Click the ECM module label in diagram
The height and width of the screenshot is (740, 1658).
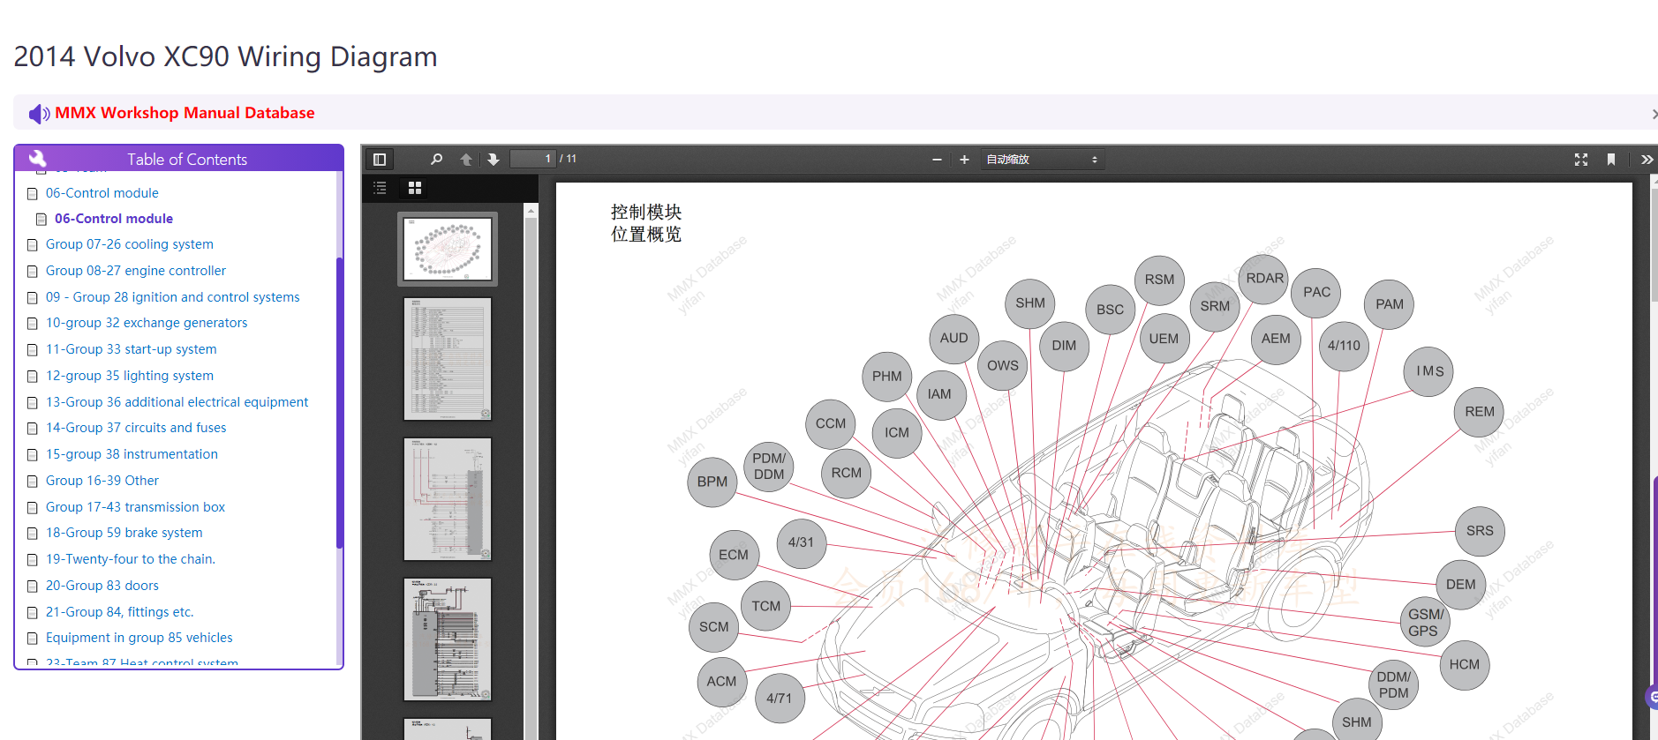733,555
